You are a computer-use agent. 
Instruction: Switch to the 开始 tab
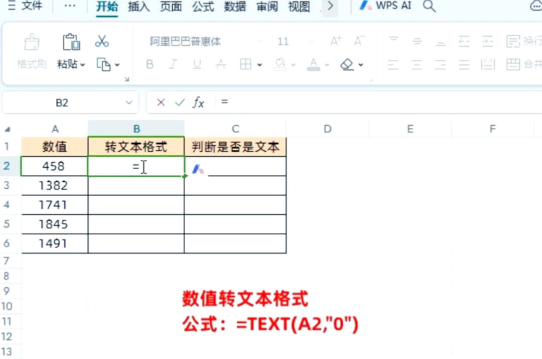tap(107, 6)
